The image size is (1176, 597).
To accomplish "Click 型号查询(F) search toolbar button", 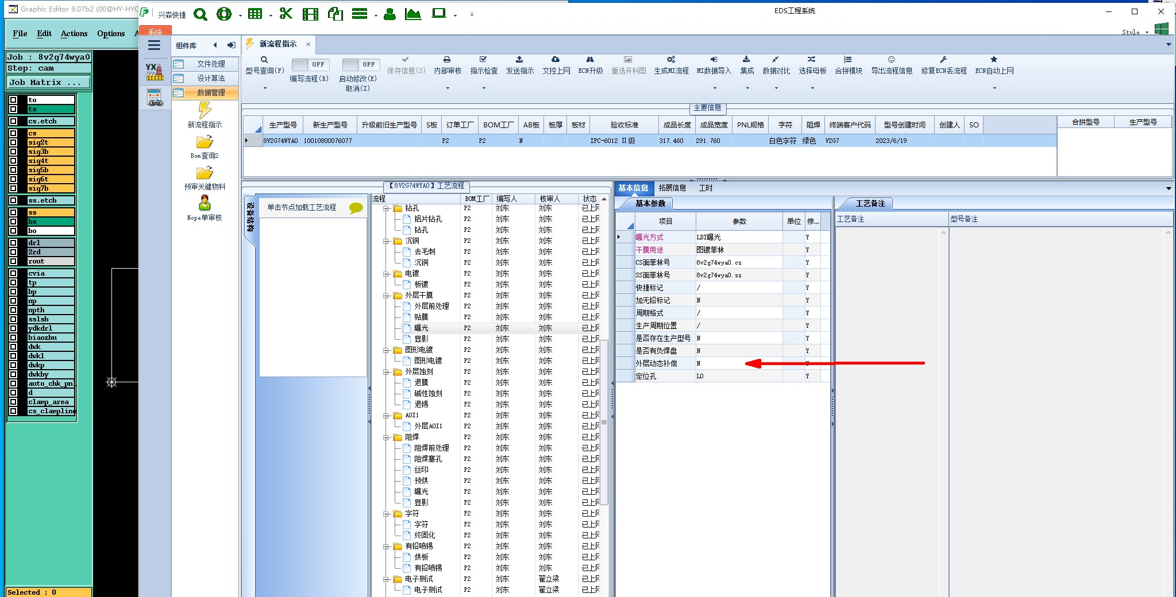I will pyautogui.click(x=265, y=65).
